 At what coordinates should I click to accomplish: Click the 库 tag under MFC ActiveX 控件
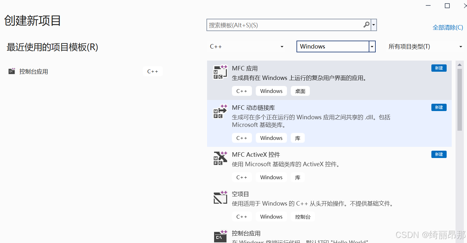298,177
